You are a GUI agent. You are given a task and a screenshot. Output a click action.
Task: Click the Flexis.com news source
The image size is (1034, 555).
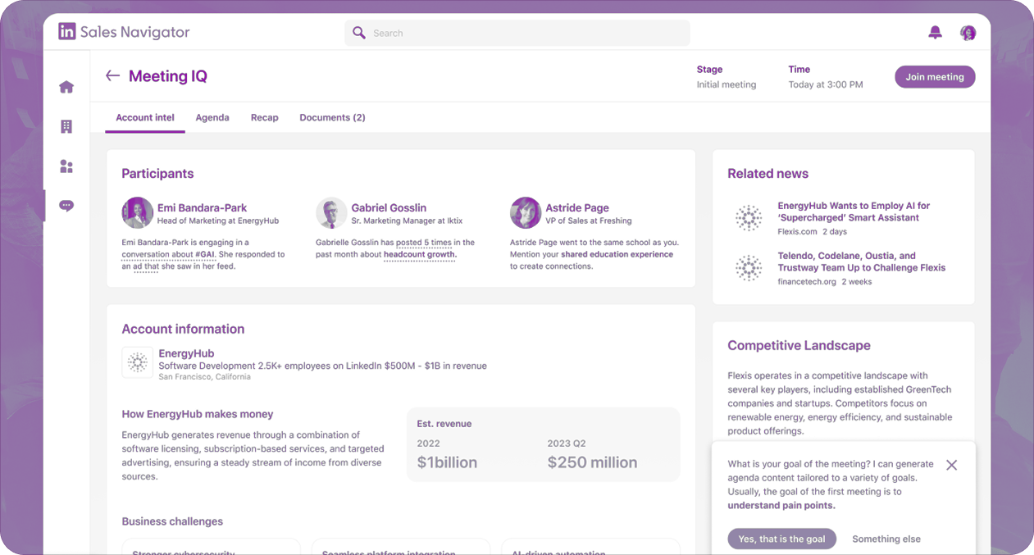pos(798,232)
